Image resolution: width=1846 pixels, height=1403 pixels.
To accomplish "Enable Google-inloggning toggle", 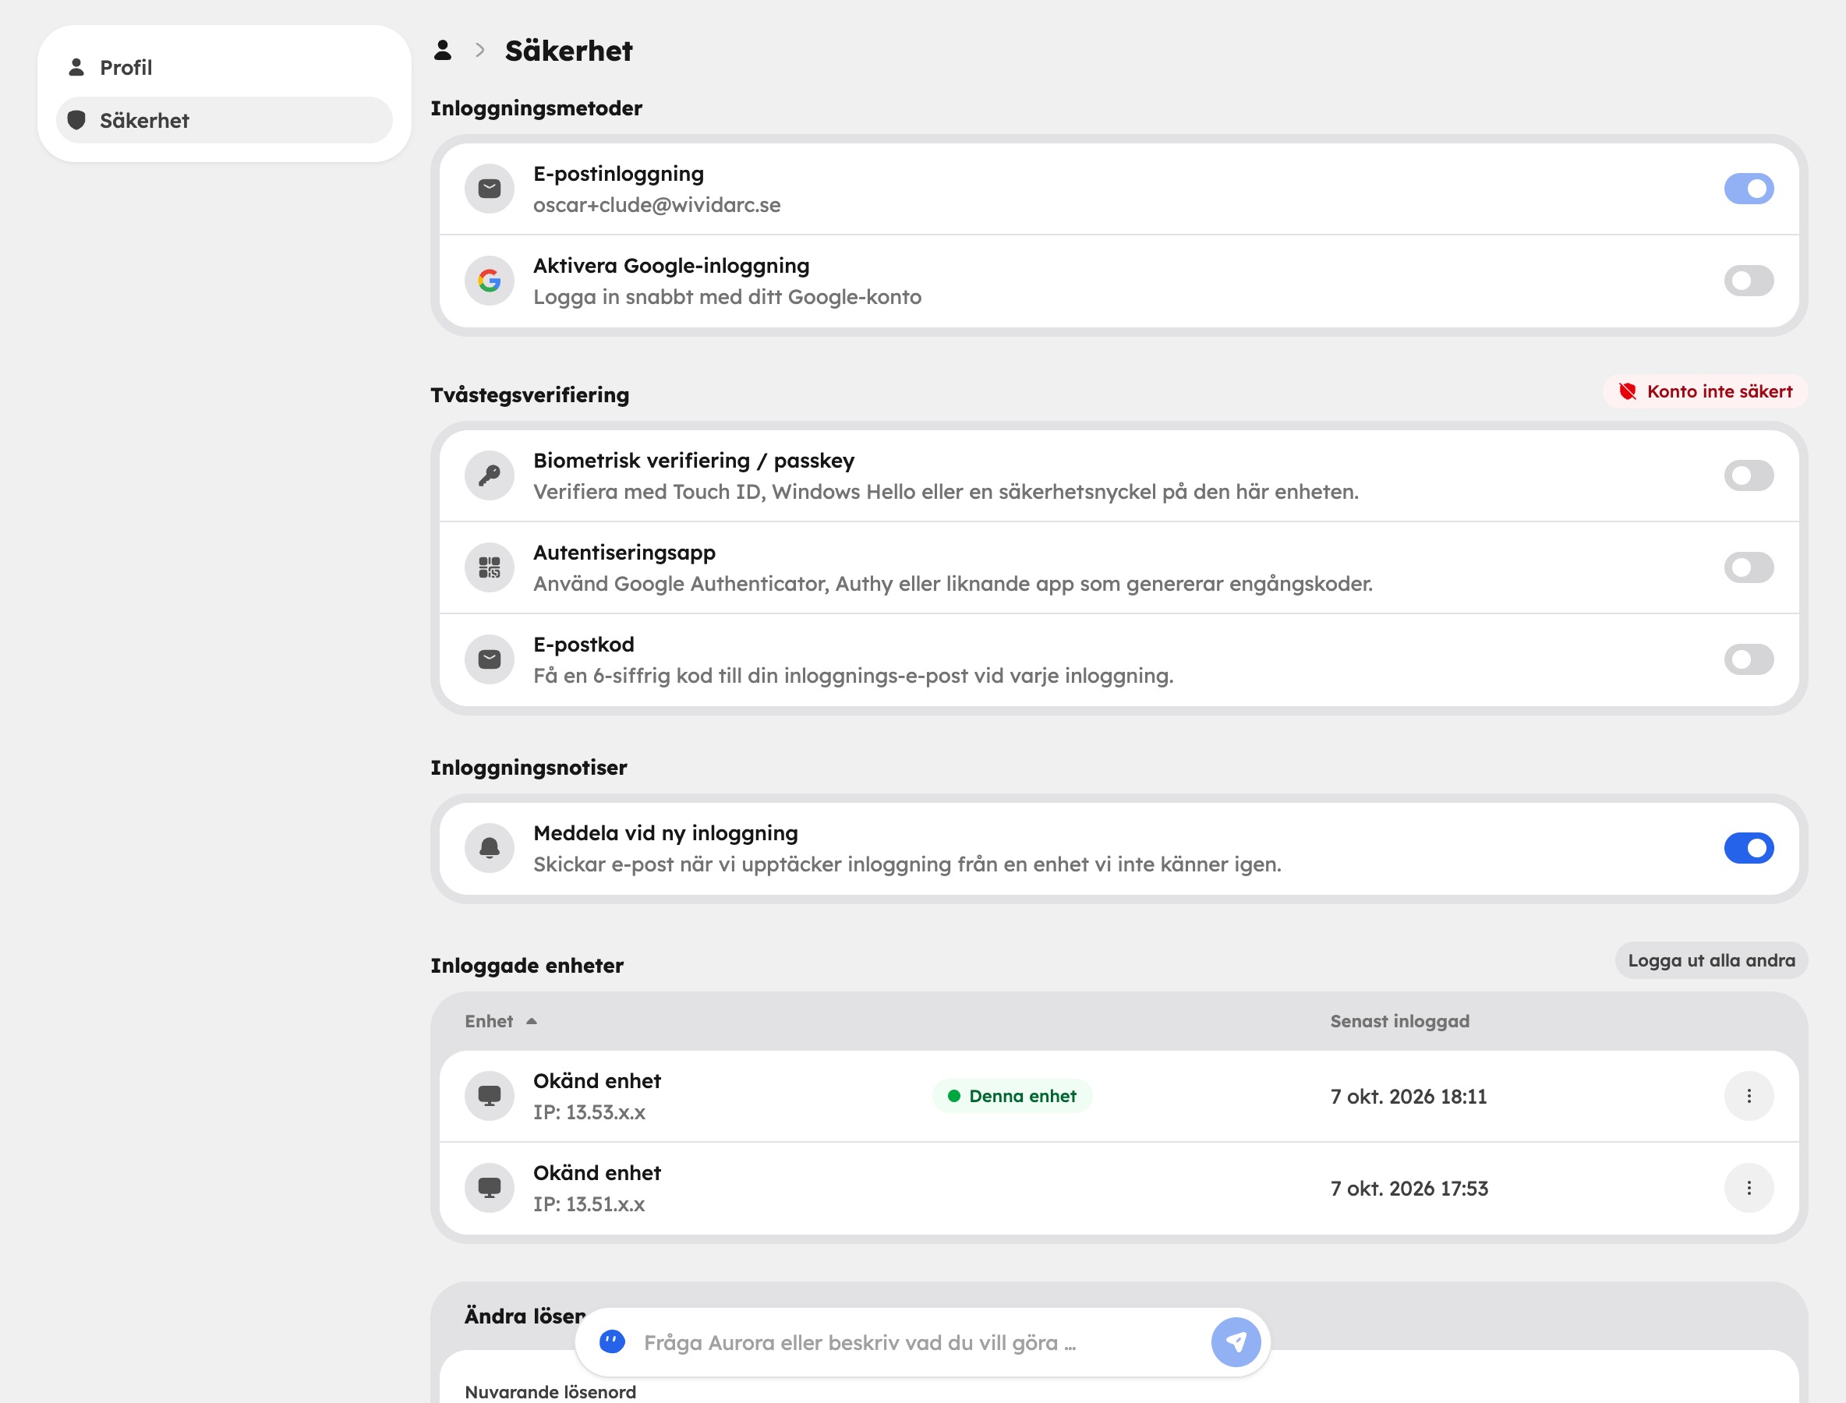I will coord(1749,281).
